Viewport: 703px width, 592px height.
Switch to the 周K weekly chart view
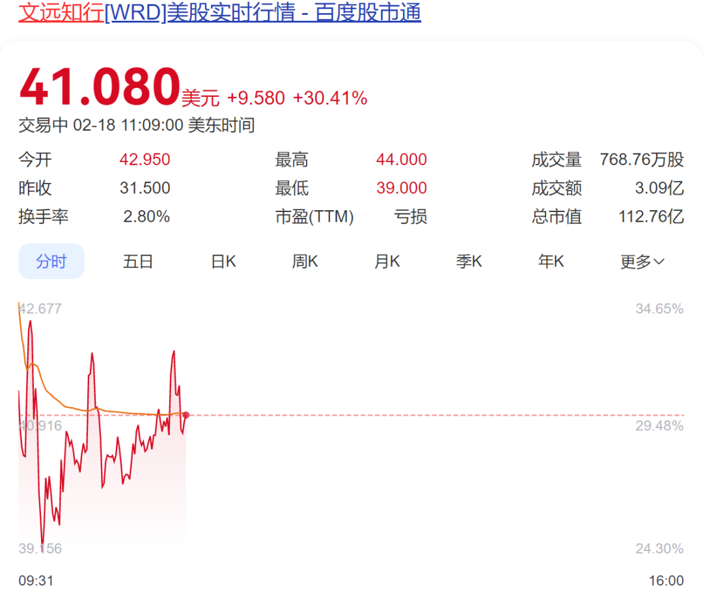pos(305,261)
